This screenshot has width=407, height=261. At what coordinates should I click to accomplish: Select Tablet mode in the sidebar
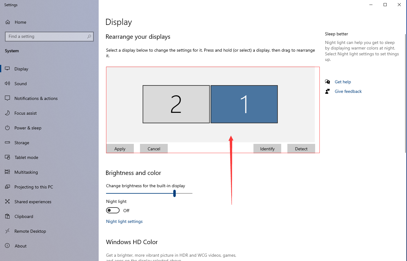26,157
